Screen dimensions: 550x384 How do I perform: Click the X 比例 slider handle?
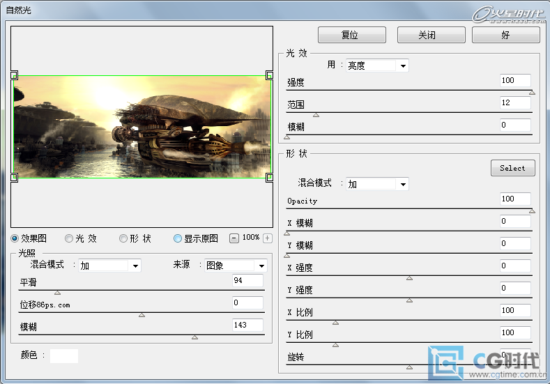[x=336, y=323]
